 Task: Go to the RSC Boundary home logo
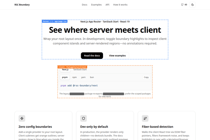[x=22, y=5]
